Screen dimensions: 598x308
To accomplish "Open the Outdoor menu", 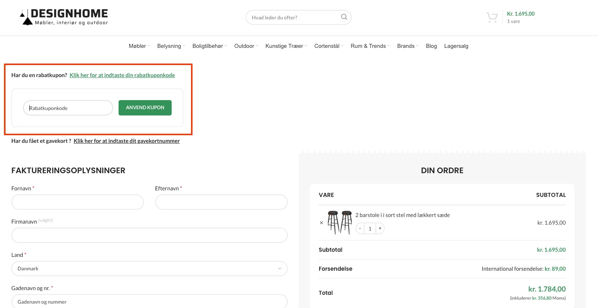I will pyautogui.click(x=244, y=46).
